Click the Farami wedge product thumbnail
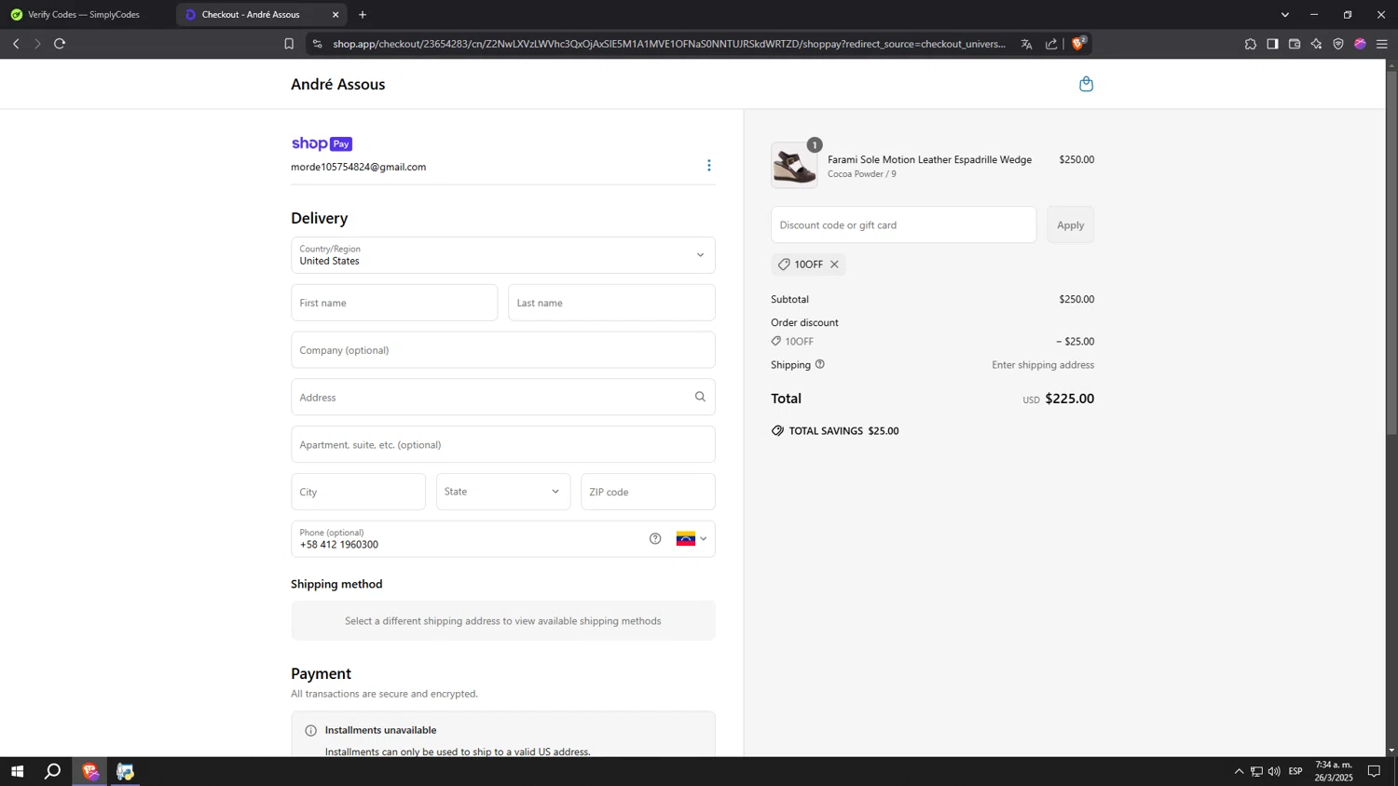 (x=794, y=166)
